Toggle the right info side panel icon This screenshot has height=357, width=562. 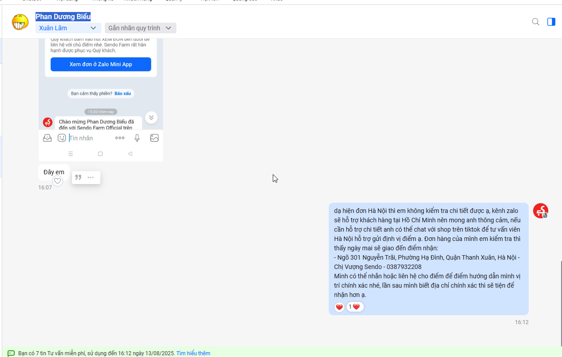point(551,22)
